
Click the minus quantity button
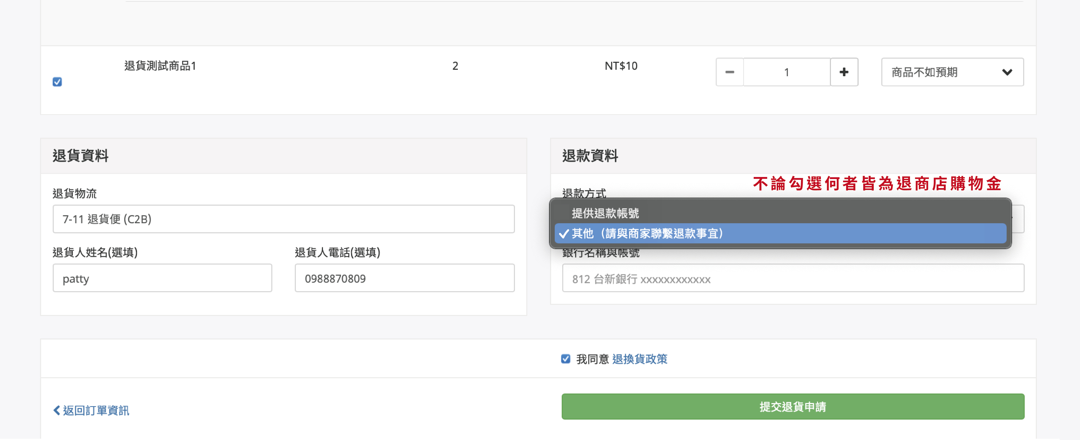click(729, 72)
